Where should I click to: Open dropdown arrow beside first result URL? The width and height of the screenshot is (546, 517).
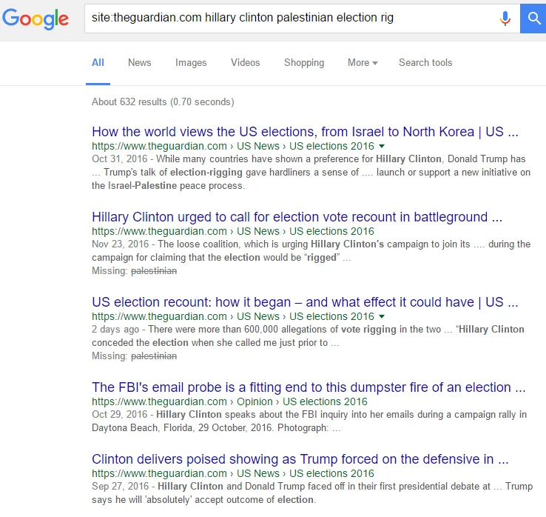tap(382, 146)
